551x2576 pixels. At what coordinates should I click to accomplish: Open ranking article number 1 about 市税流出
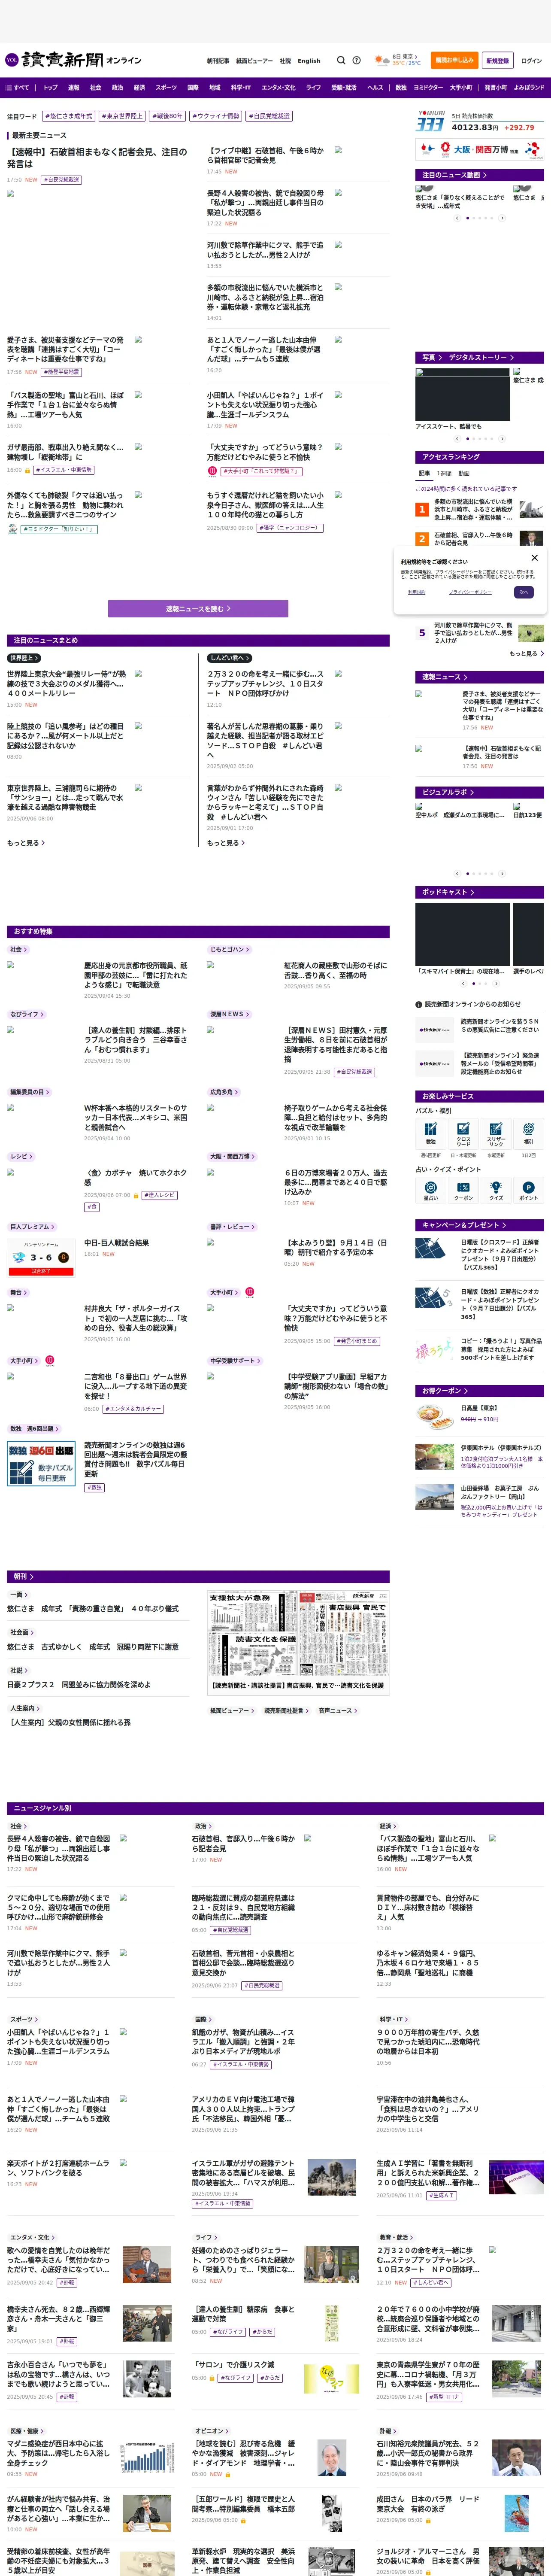coord(472,509)
